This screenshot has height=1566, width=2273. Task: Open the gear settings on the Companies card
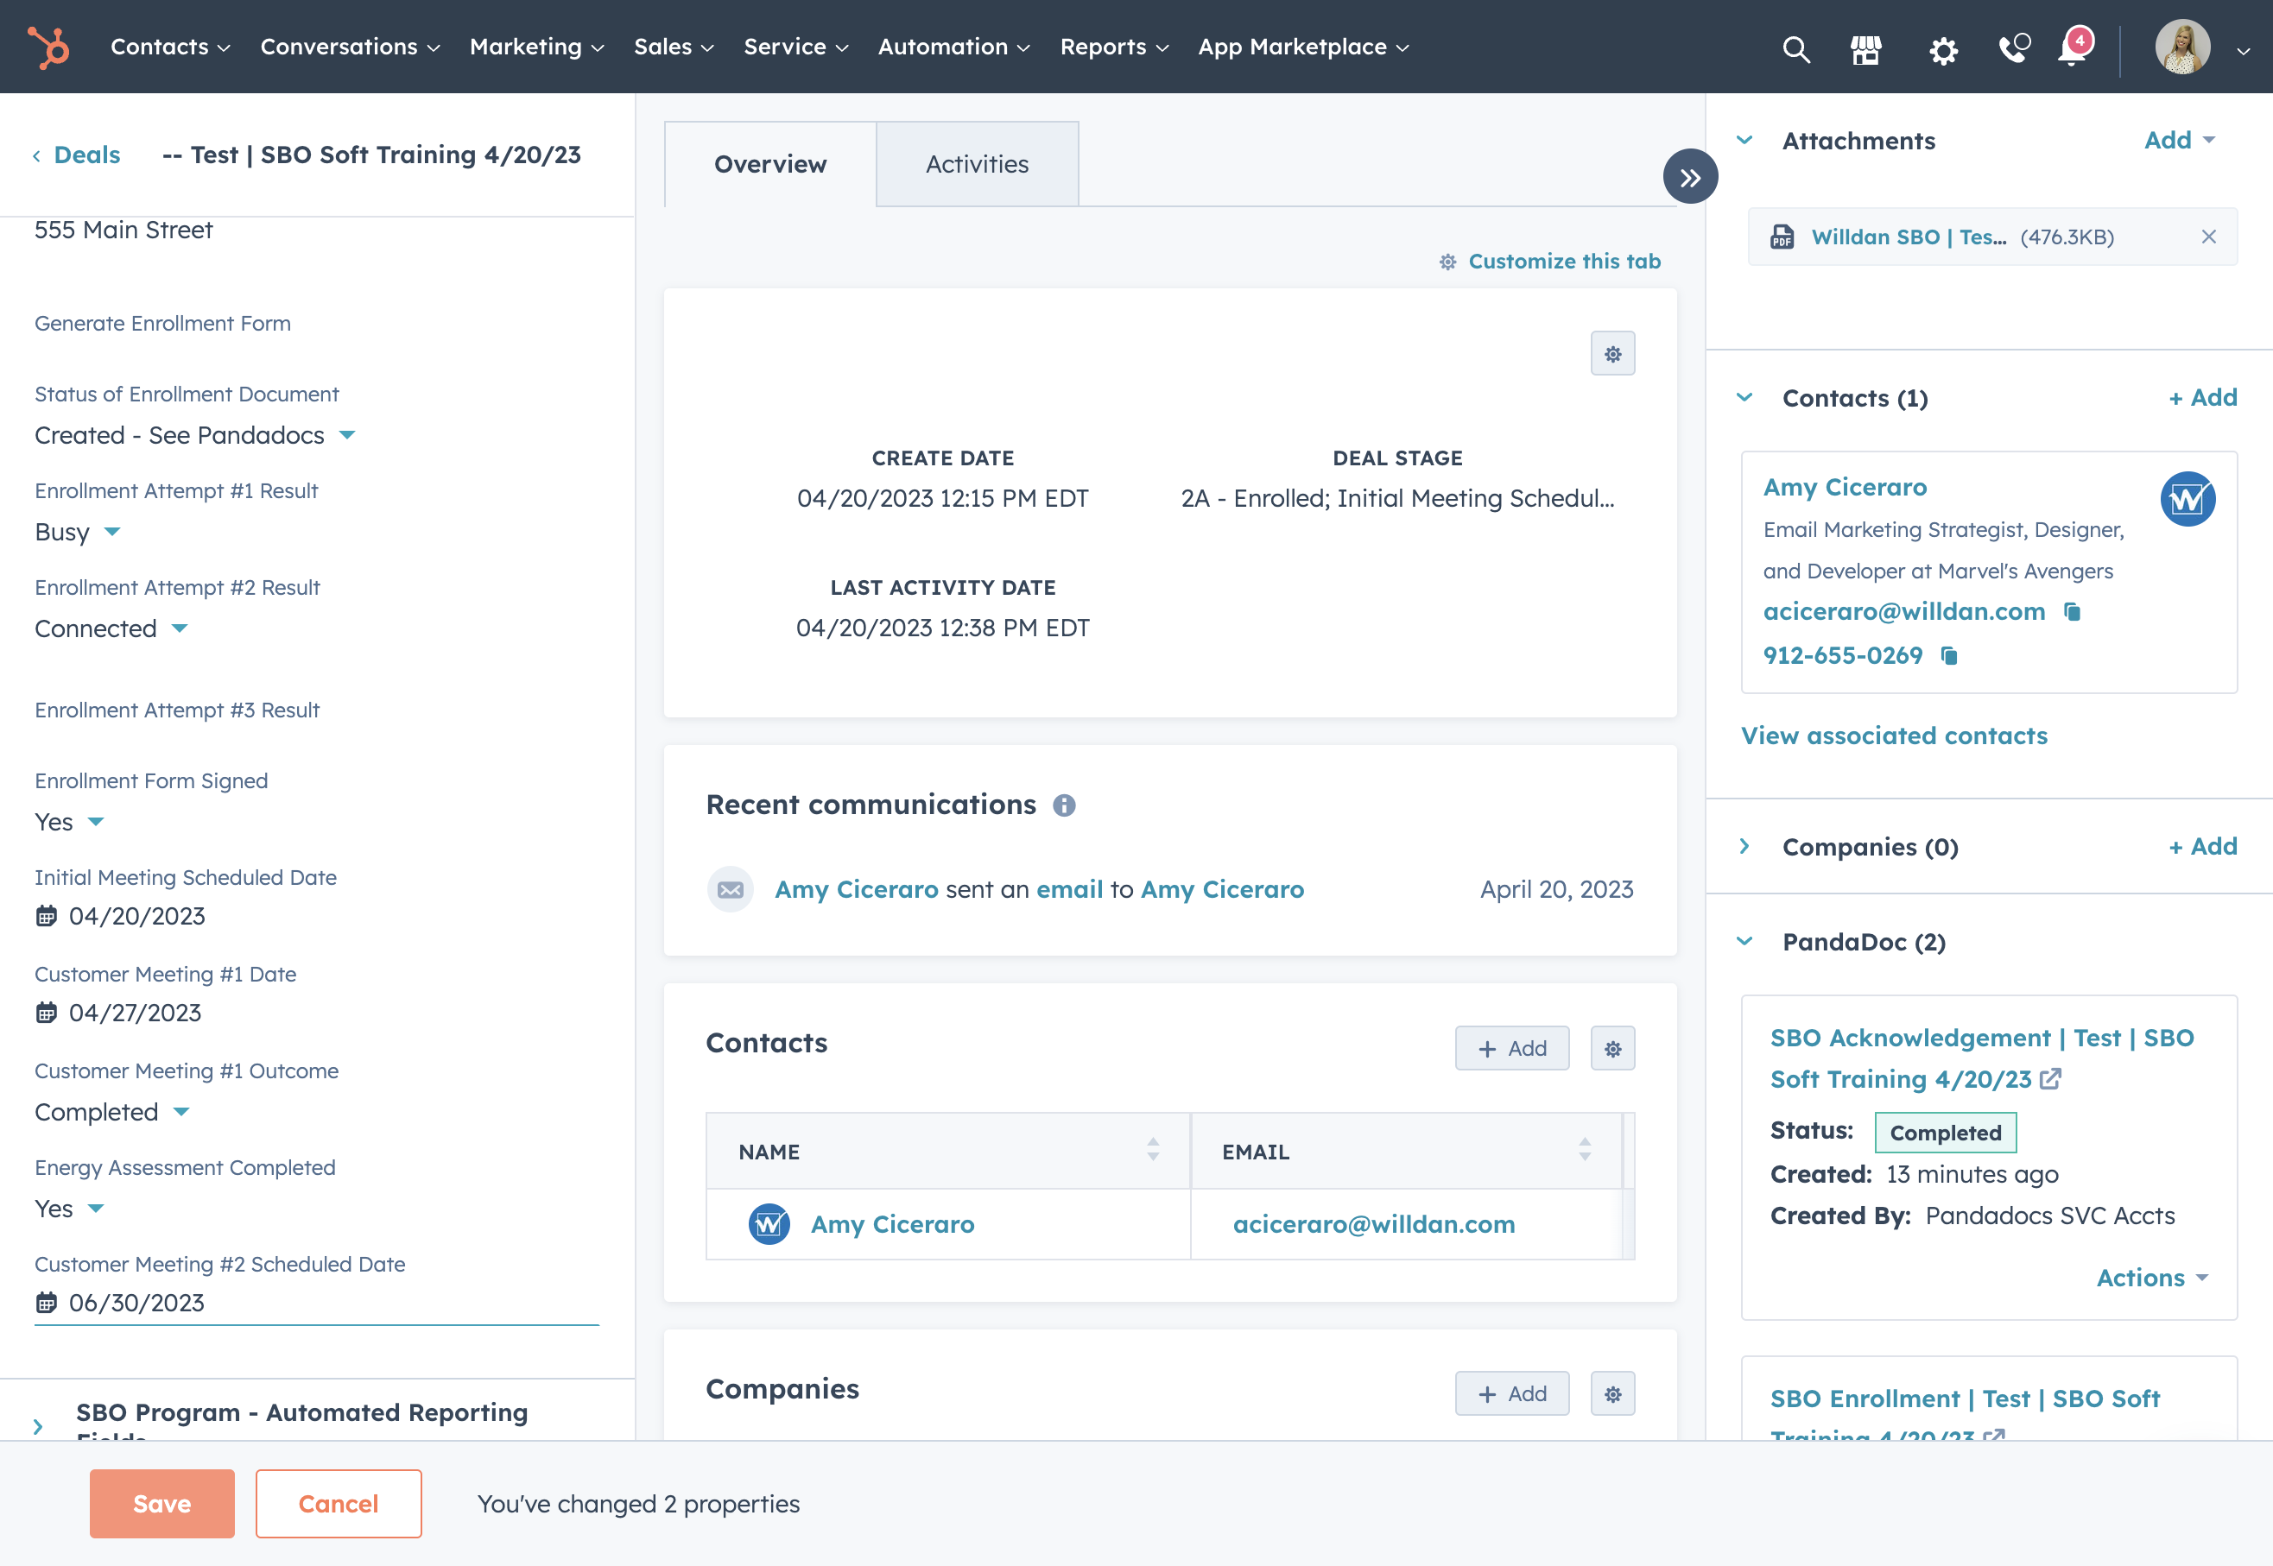point(1612,1394)
